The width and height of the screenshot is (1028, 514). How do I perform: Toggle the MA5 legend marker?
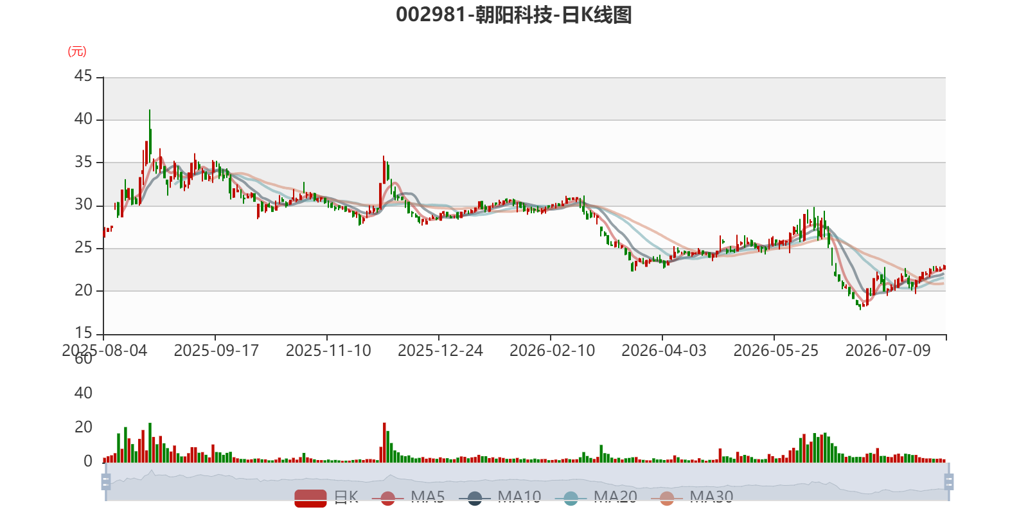387,498
